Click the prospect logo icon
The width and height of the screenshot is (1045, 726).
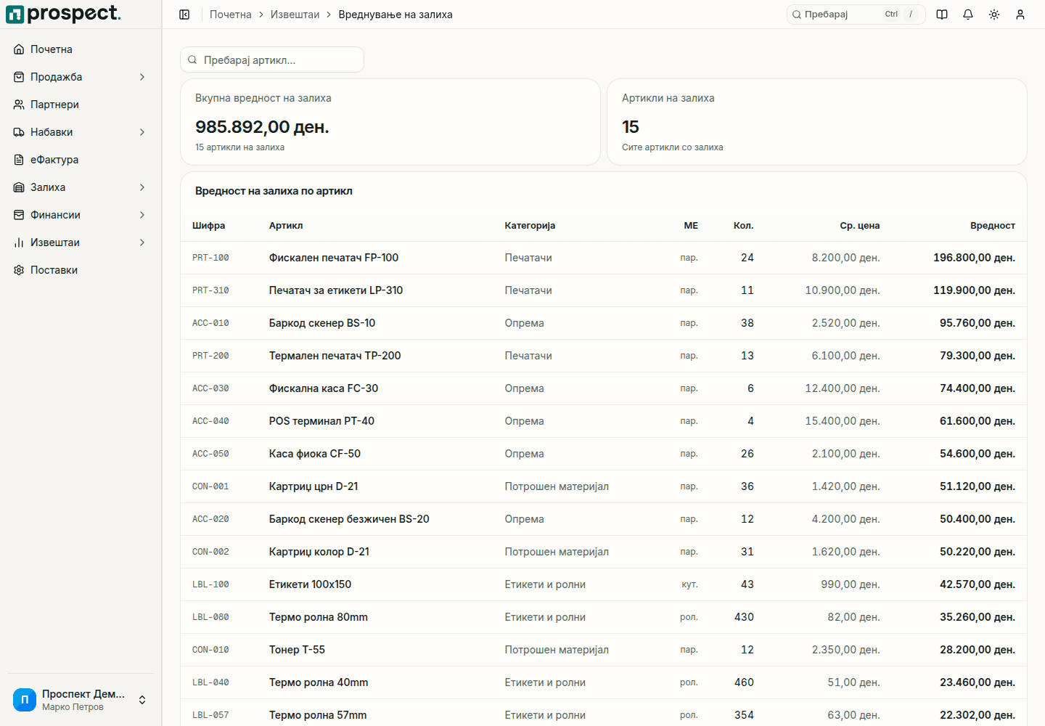[15, 15]
